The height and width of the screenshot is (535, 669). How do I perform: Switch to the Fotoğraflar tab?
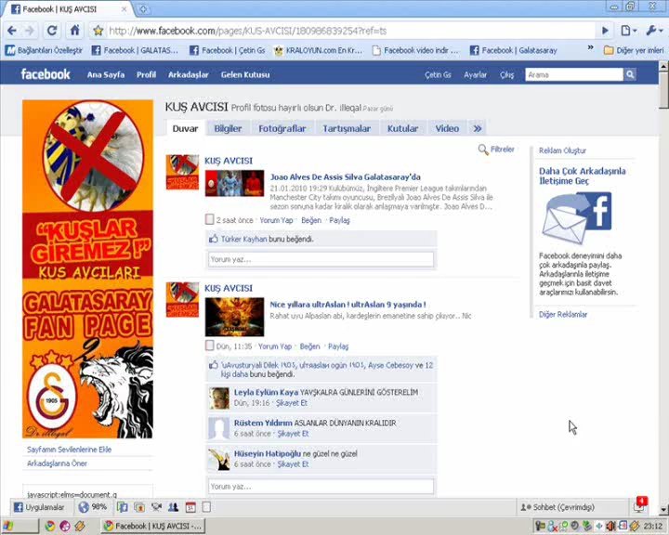[282, 128]
